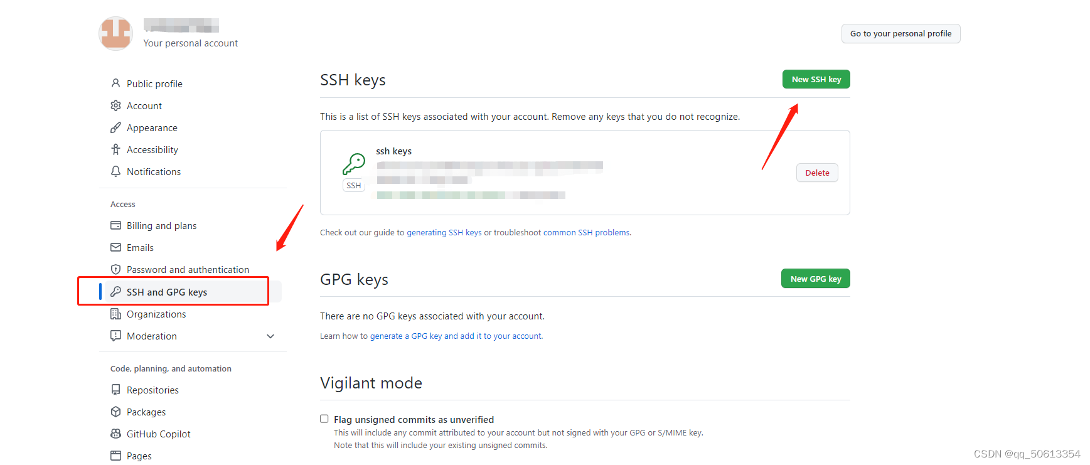Enable Flag unsigned commits as unverified
1090x465 pixels.
point(324,419)
